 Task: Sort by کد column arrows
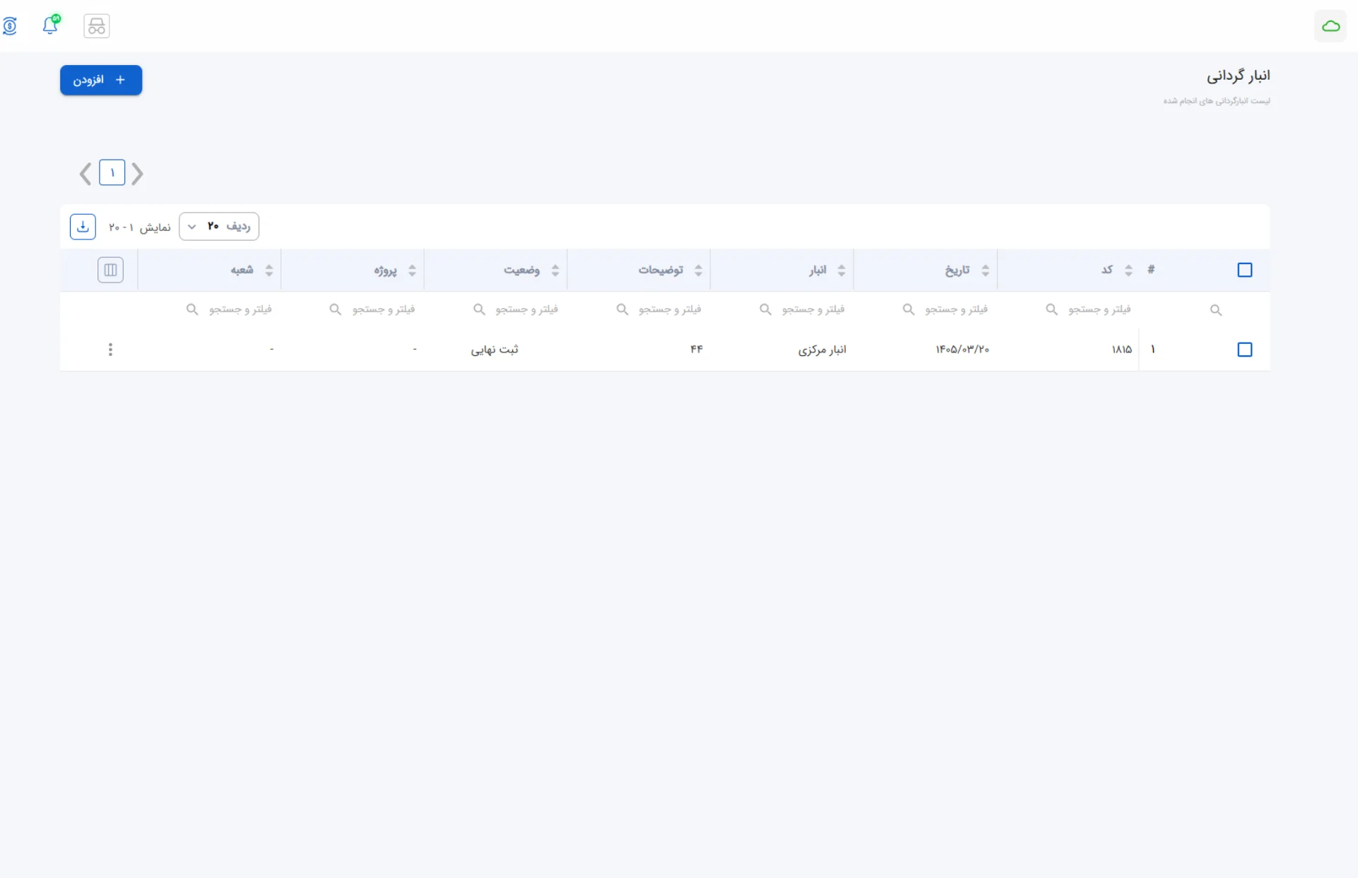pos(1128,270)
